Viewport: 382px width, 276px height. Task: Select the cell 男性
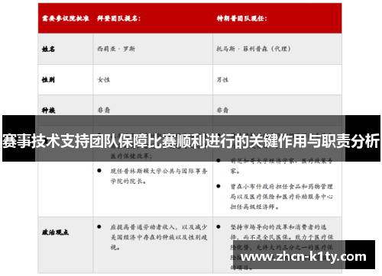(222, 80)
